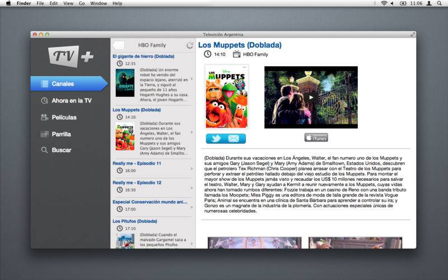The width and height of the screenshot is (448, 280).
Task: Click the clock icon beside Ahora en la TV
Action: pyautogui.click(x=44, y=101)
